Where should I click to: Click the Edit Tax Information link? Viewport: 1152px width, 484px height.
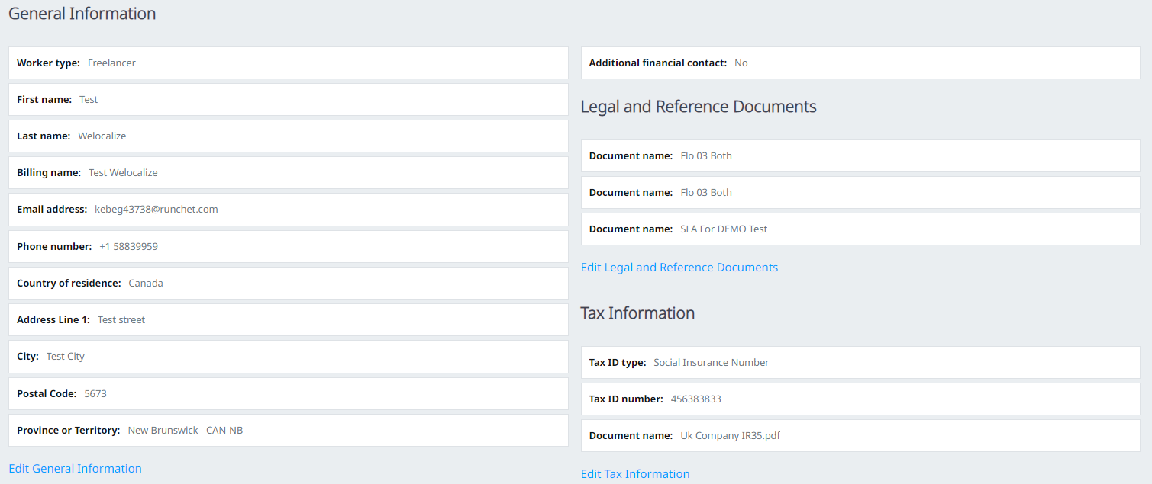(634, 473)
